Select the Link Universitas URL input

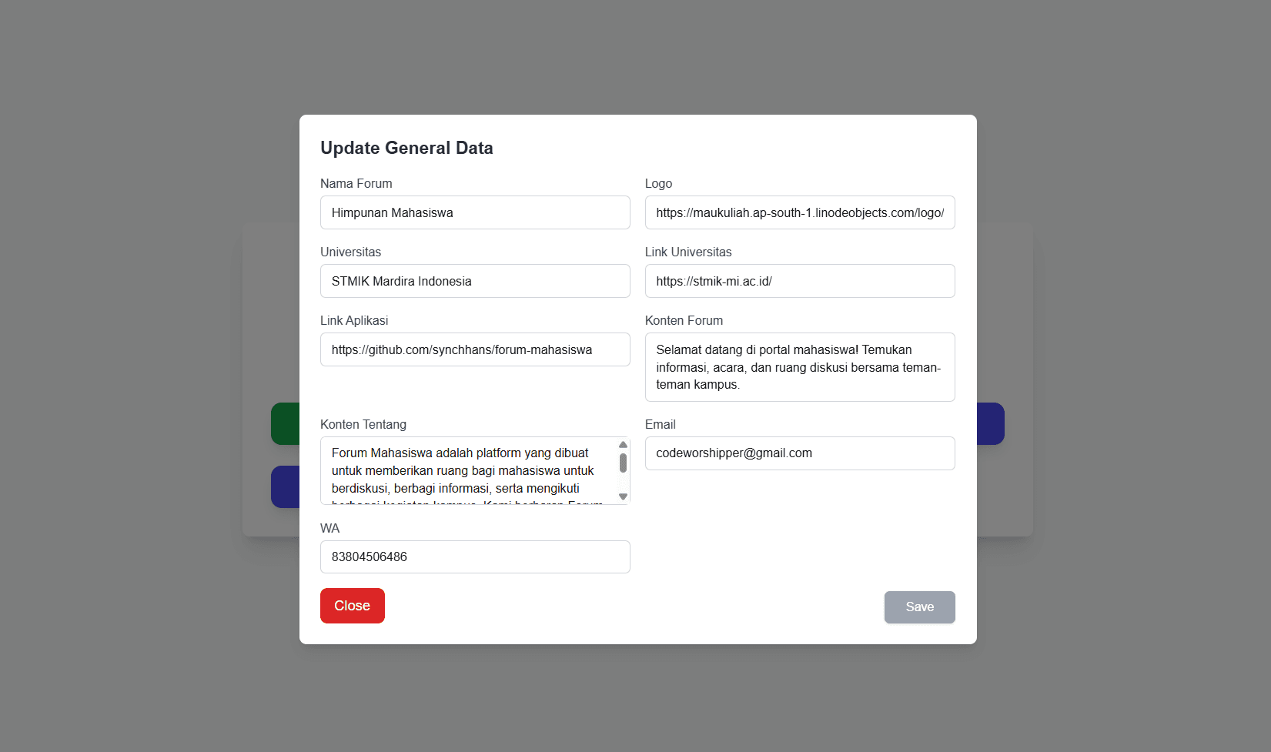[800, 281]
